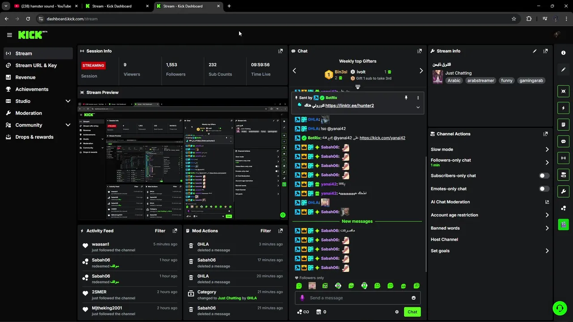
Task: Open Account age restriction settings
Action: 490,215
